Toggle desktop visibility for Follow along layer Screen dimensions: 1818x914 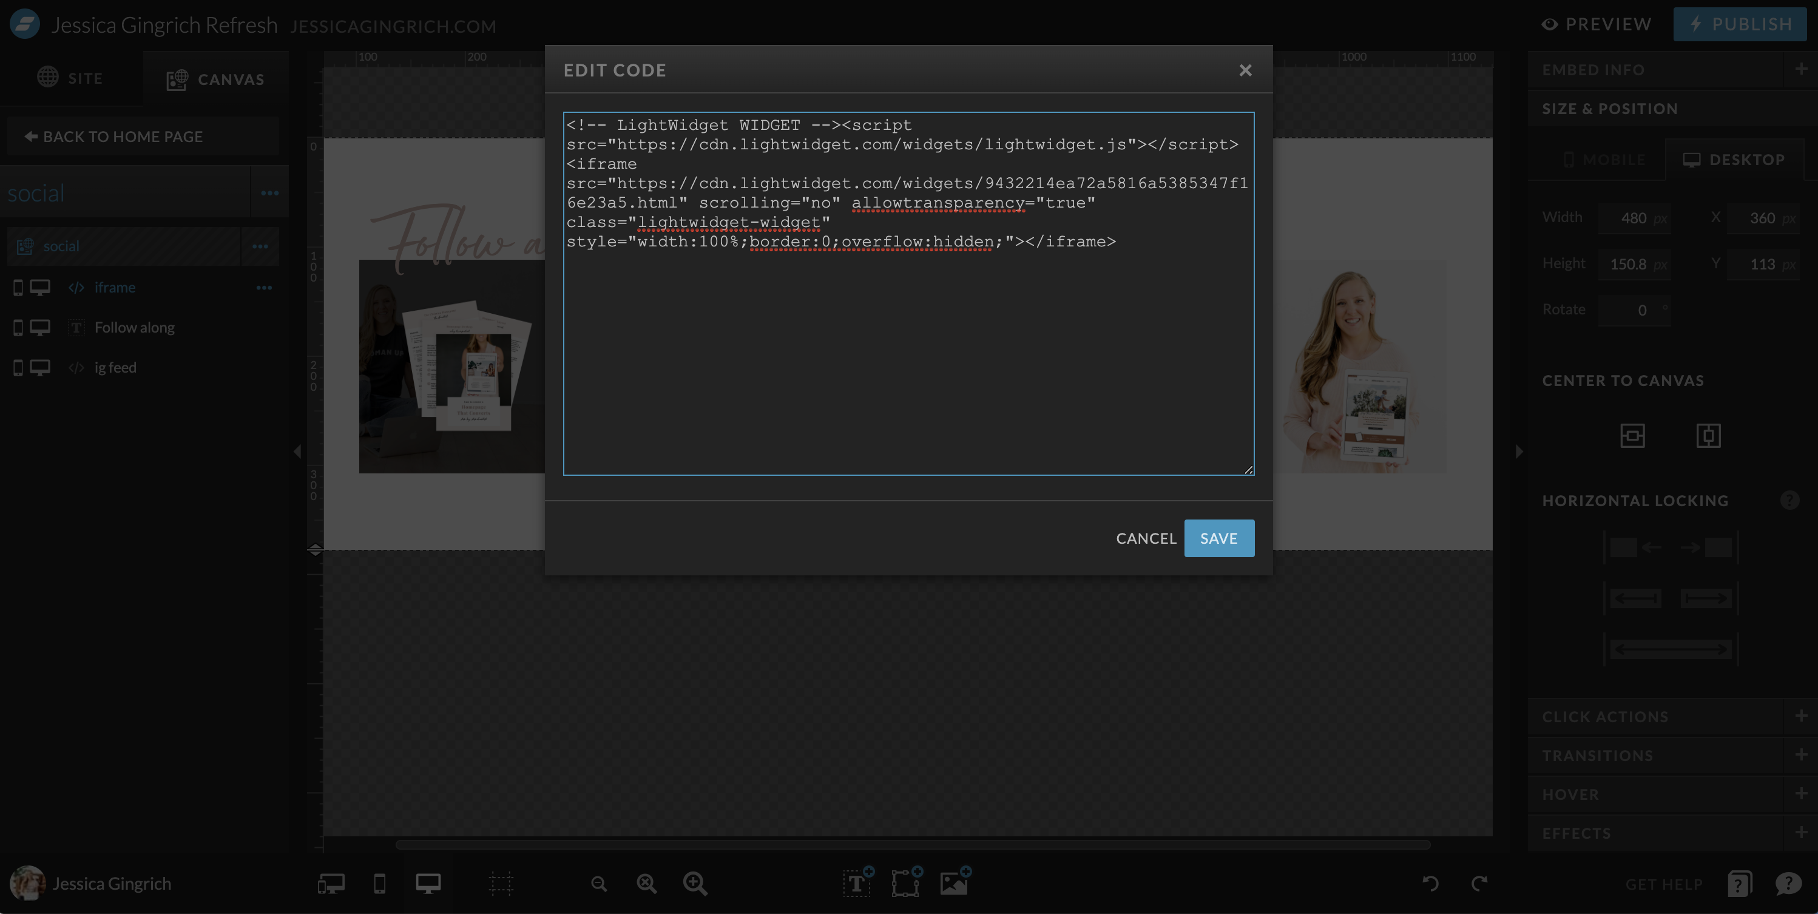[x=39, y=328]
